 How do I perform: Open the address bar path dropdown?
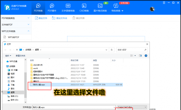tap(106, 50)
